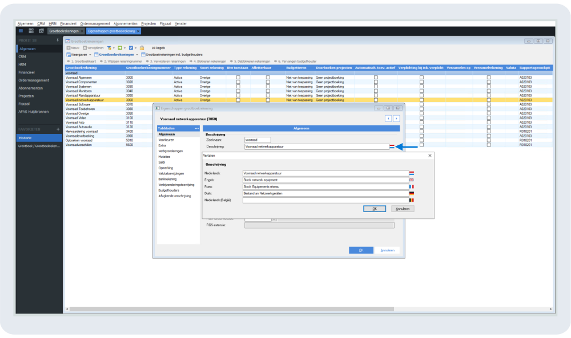Click the green arrow export icon

click(x=120, y=48)
